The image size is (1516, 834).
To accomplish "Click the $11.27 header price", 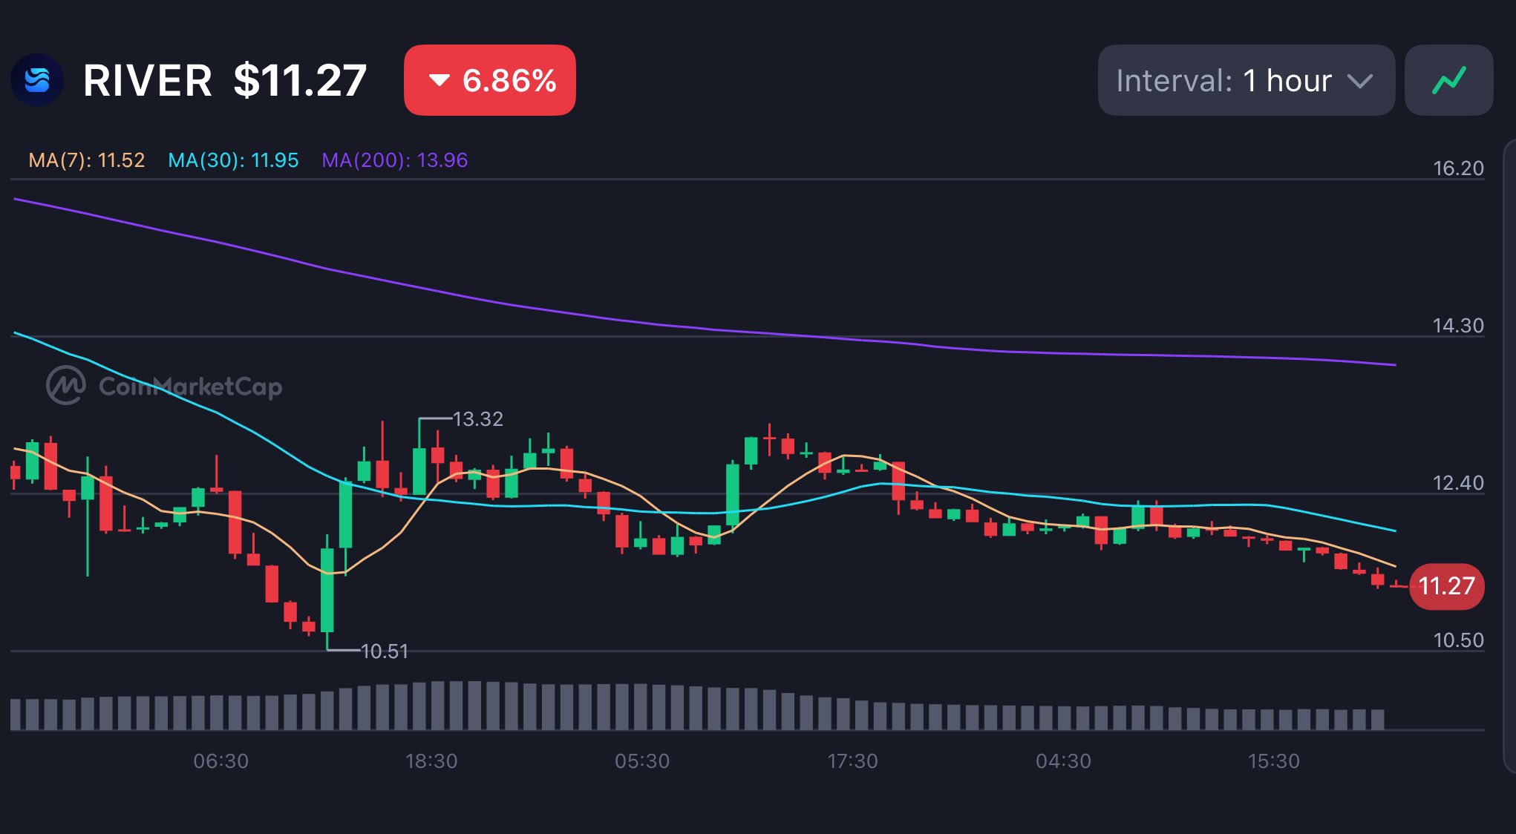I will 300,80.
